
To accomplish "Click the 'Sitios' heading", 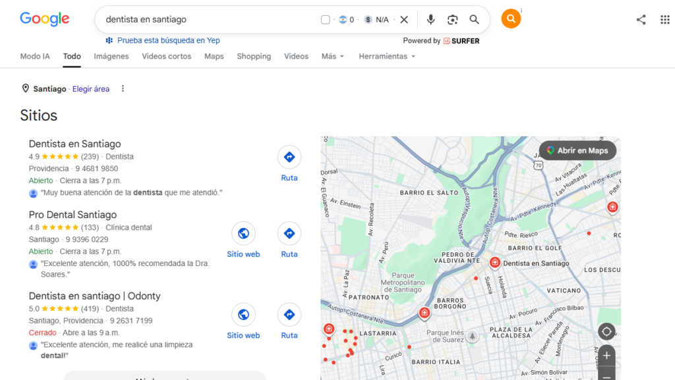I will pos(39,116).
